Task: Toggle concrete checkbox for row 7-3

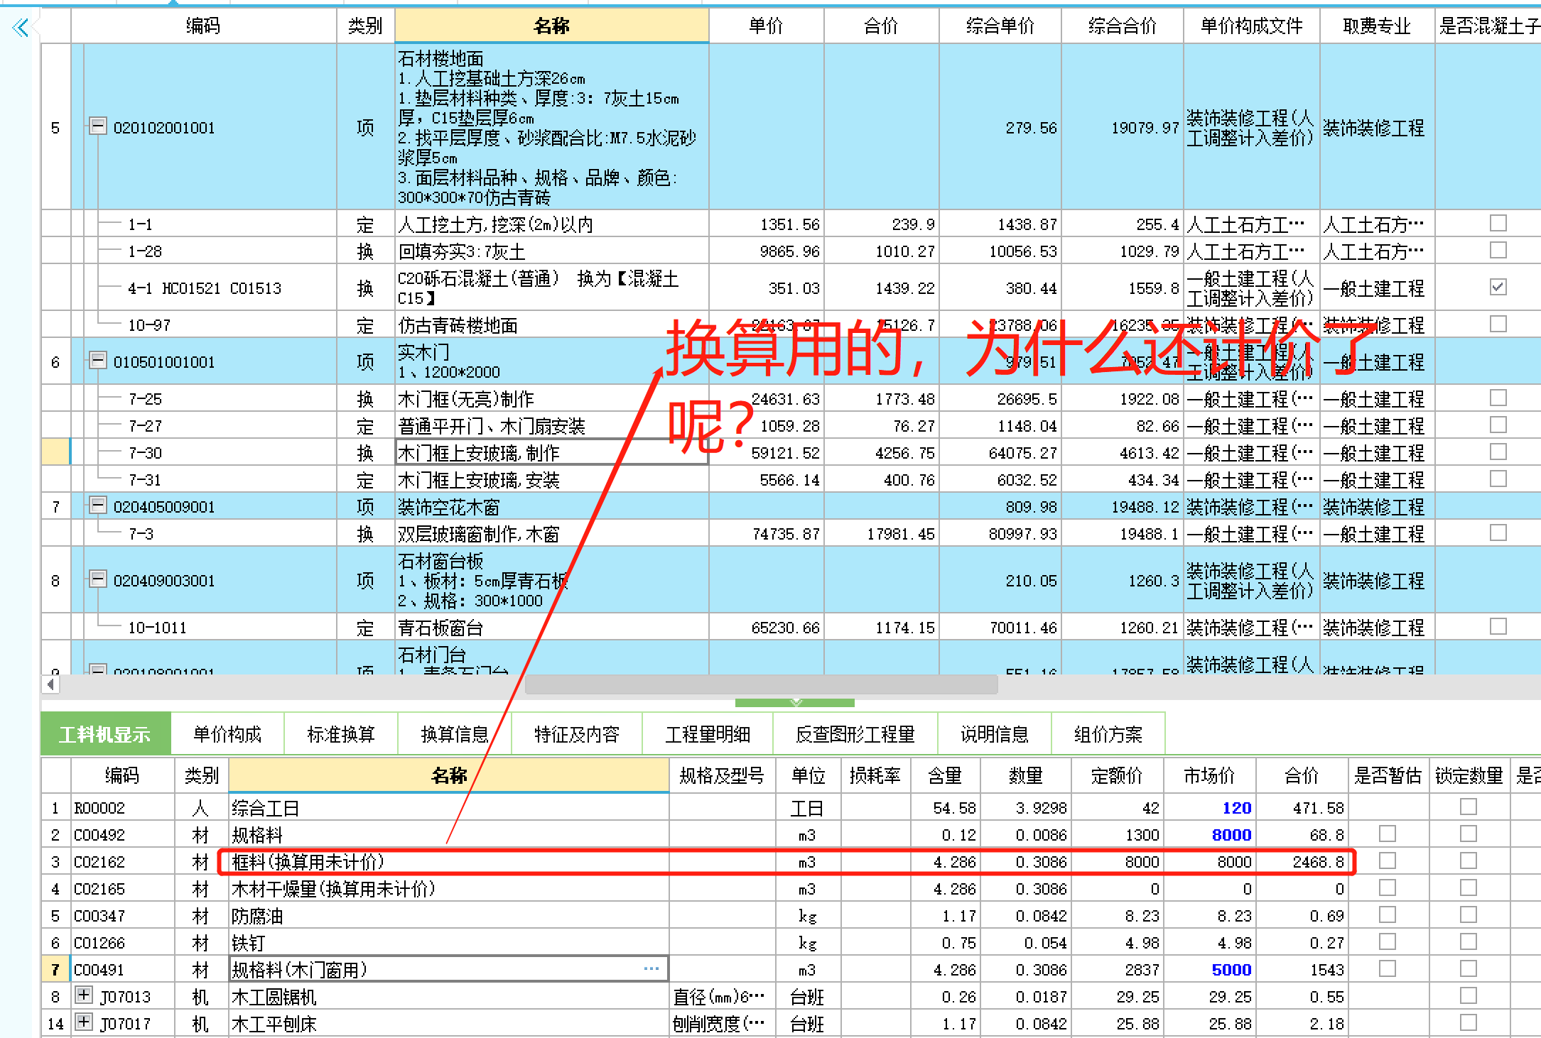Action: click(x=1498, y=533)
